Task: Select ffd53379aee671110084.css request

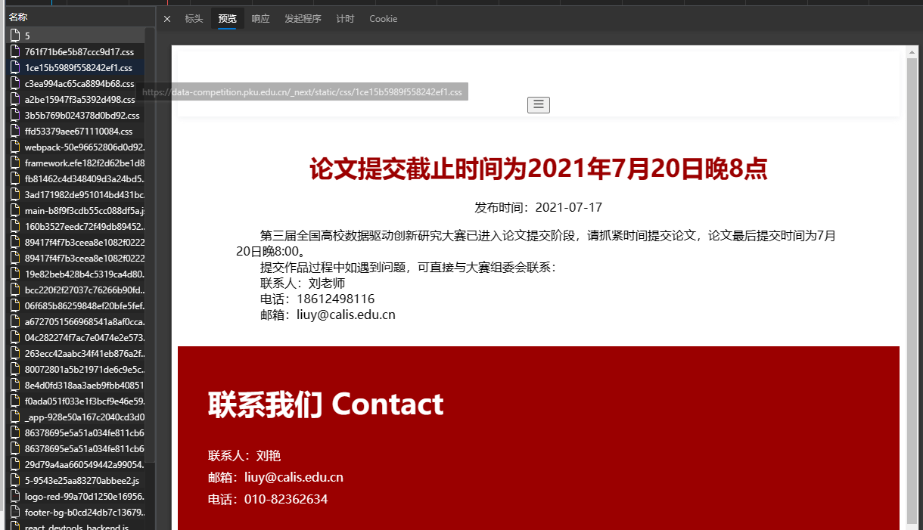Action: coord(79,132)
